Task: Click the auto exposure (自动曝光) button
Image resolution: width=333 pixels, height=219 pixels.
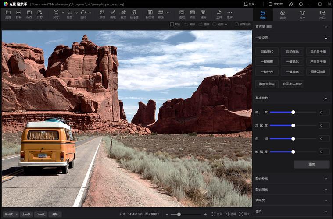Action: click(293, 52)
